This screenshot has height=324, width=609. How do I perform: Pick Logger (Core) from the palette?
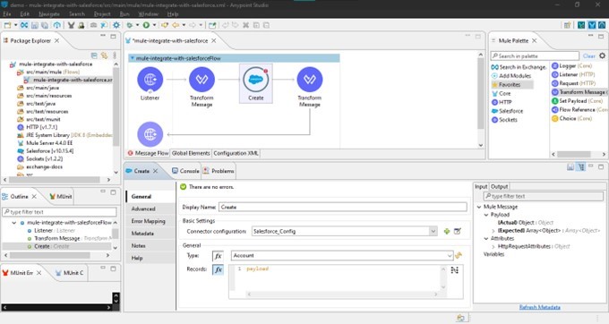pos(571,66)
